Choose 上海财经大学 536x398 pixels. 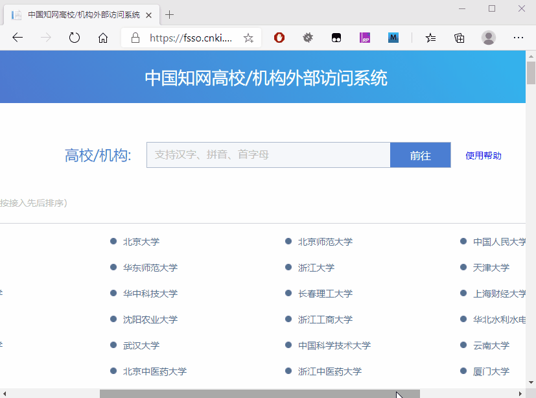point(500,294)
